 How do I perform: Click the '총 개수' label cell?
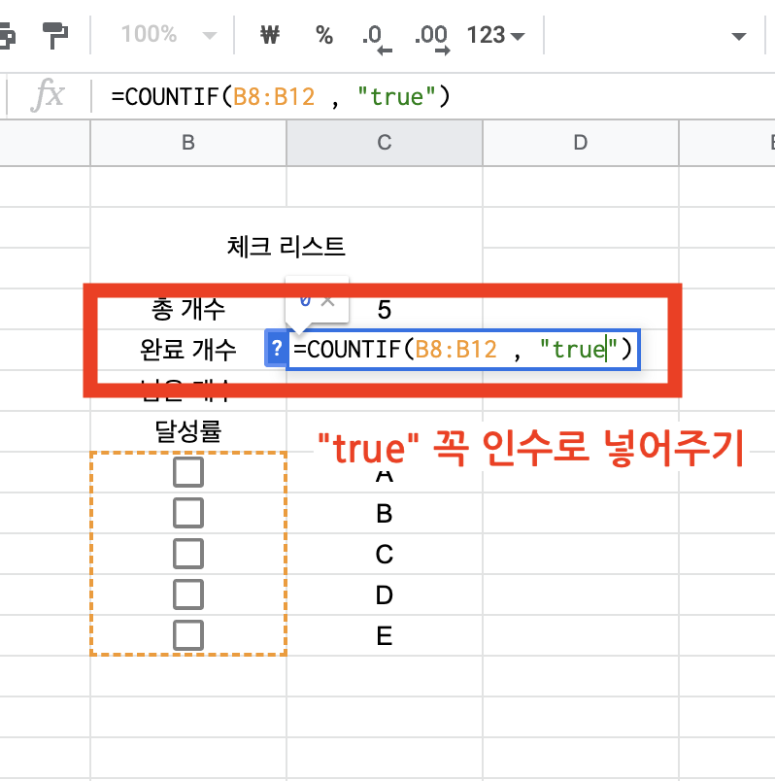[188, 309]
